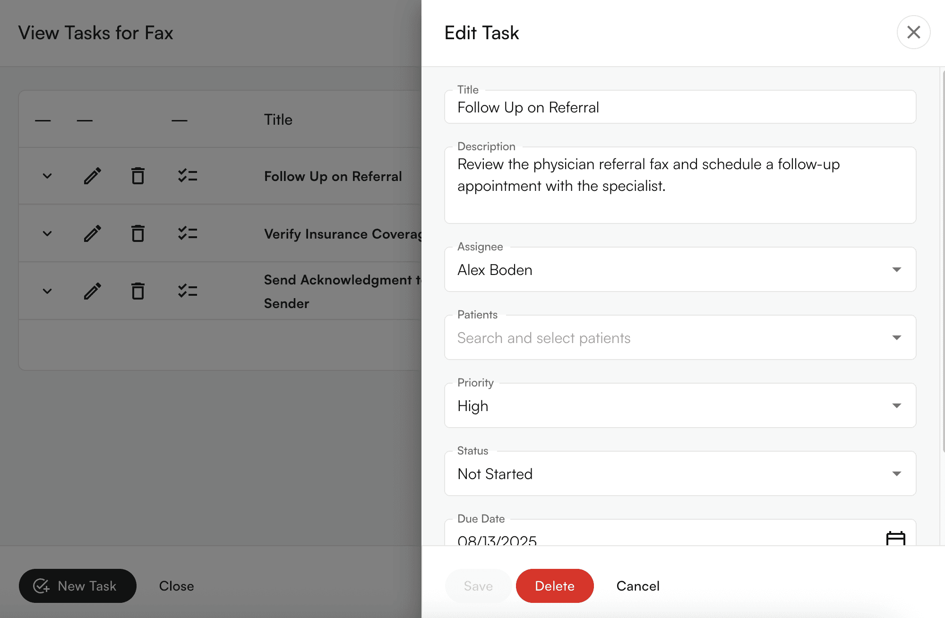Edit the Verify Insurance Coverage task
This screenshot has width=945, height=618.
tap(93, 233)
